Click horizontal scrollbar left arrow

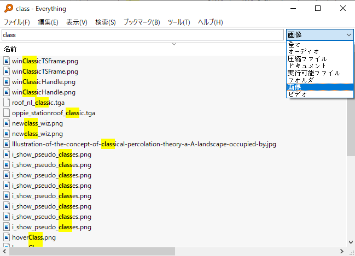[4, 251]
